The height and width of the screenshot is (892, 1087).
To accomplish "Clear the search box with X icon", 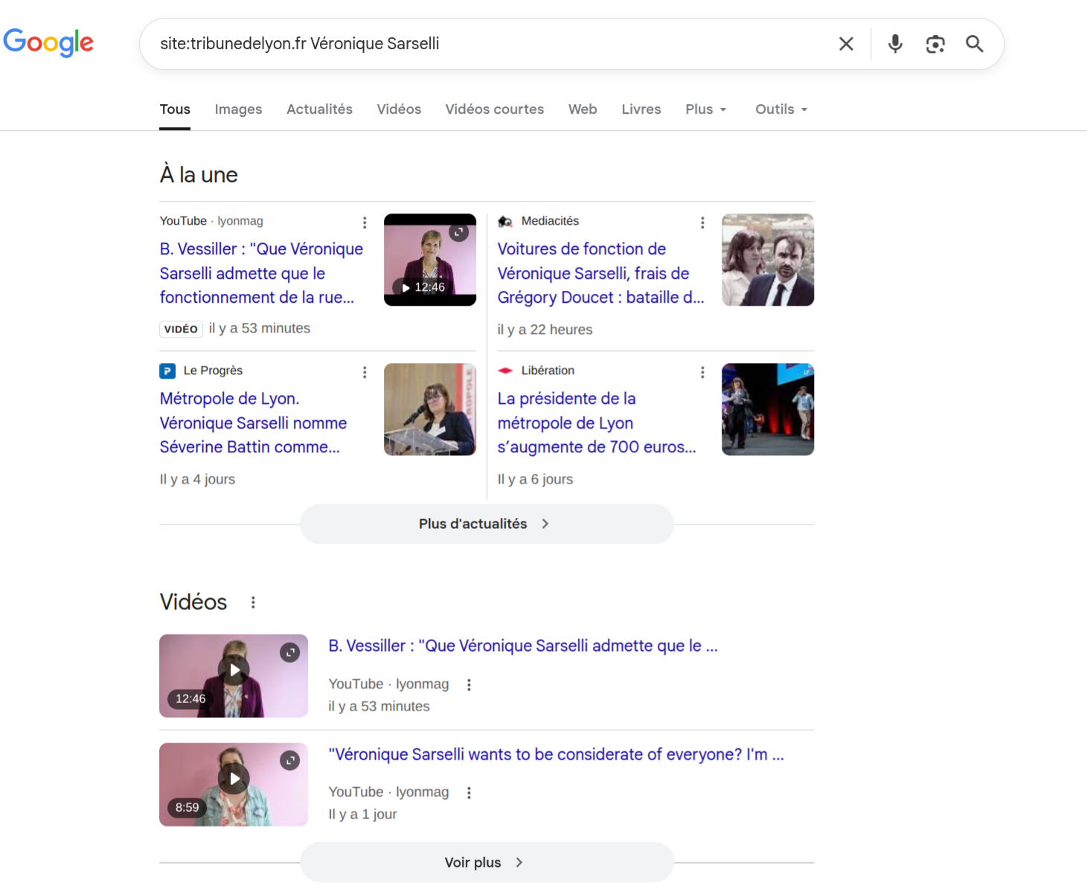I will point(846,44).
